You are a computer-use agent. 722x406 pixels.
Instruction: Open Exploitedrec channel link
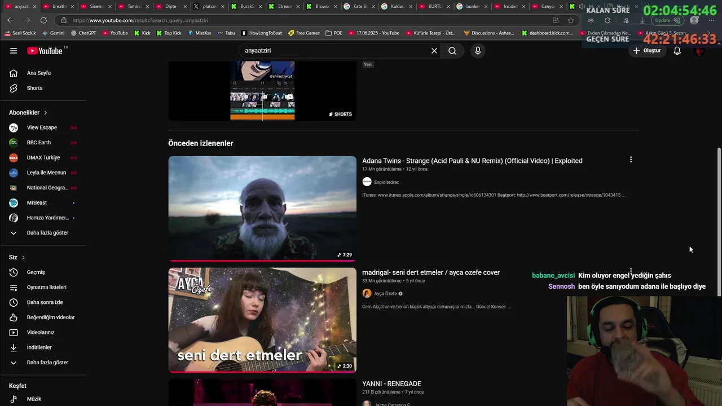pos(386,182)
